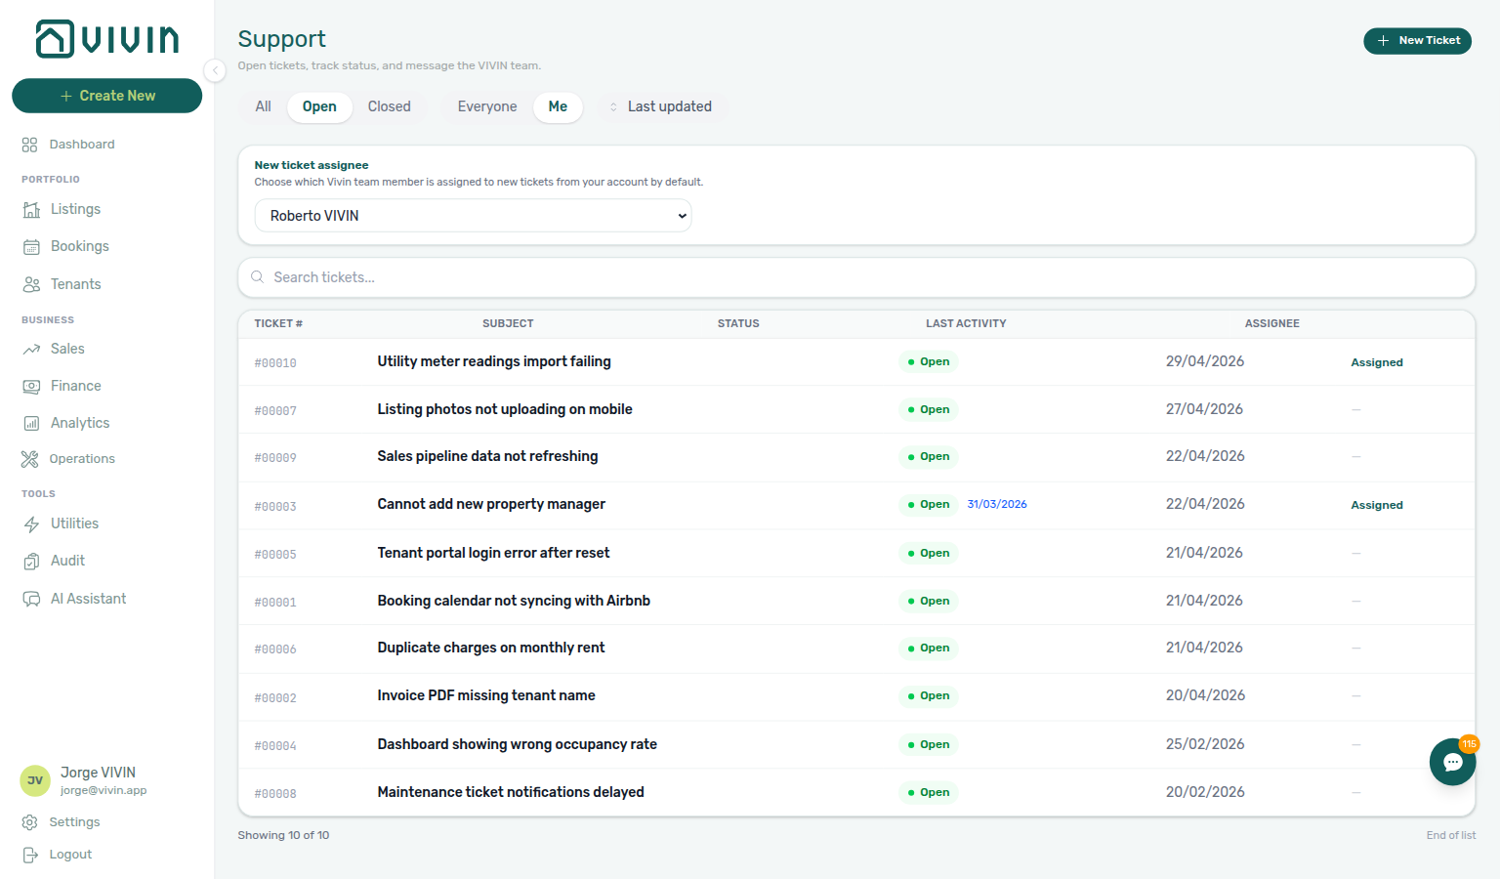Click the Audit clipboard icon
Screen dimensions: 1500x879
click(x=31, y=562)
